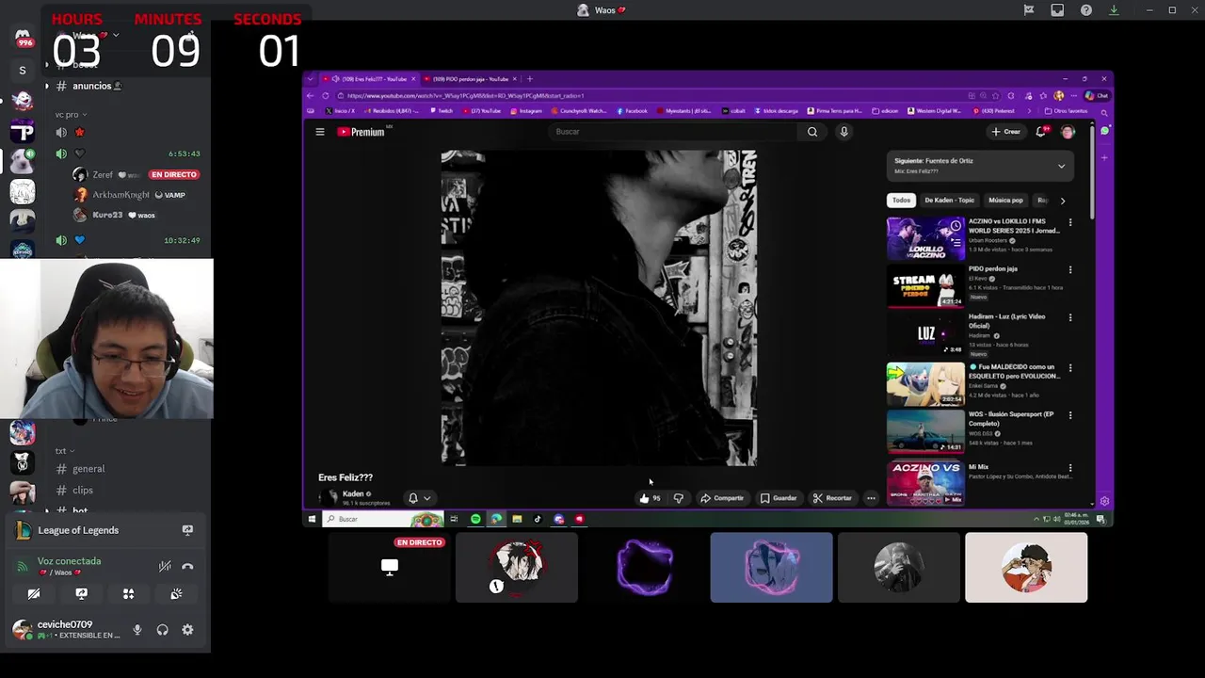Select the De Kaden - Topic chip
The height and width of the screenshot is (678, 1205).
click(x=949, y=201)
